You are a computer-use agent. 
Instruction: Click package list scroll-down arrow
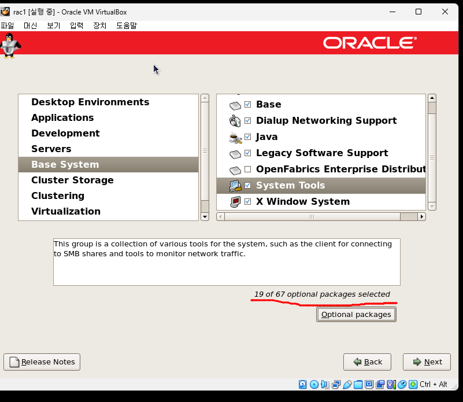(x=432, y=206)
